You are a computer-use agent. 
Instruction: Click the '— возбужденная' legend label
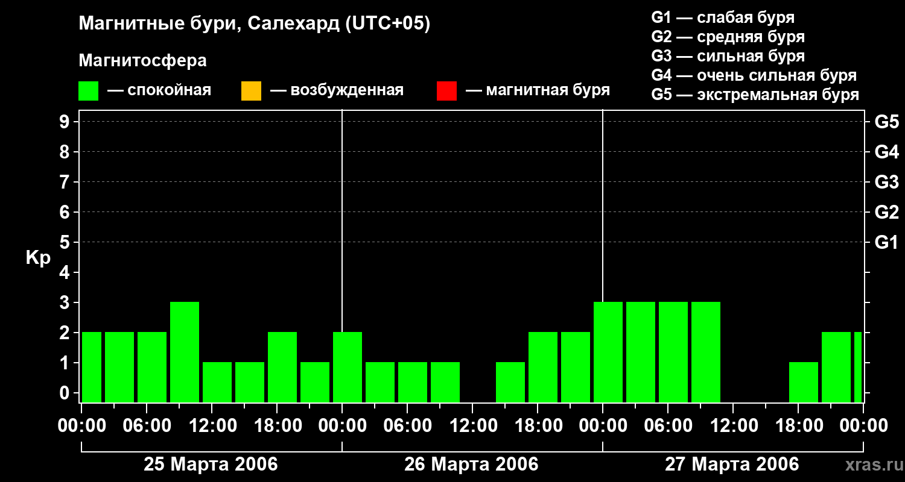point(337,91)
